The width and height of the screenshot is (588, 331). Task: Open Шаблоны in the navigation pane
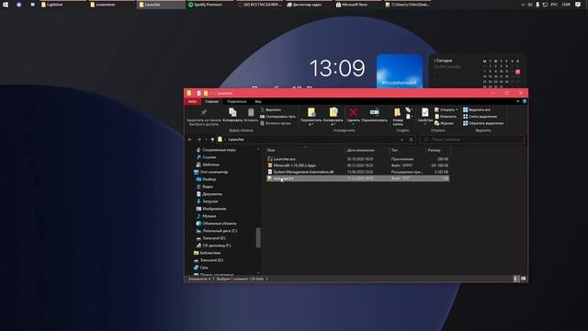coord(208,165)
